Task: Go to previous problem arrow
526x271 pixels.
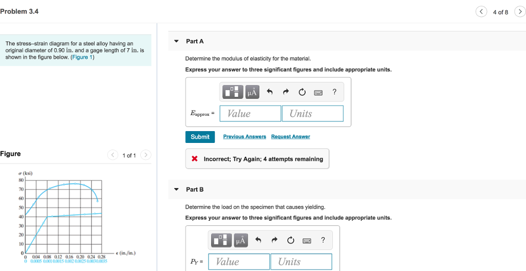Action: pos(481,12)
